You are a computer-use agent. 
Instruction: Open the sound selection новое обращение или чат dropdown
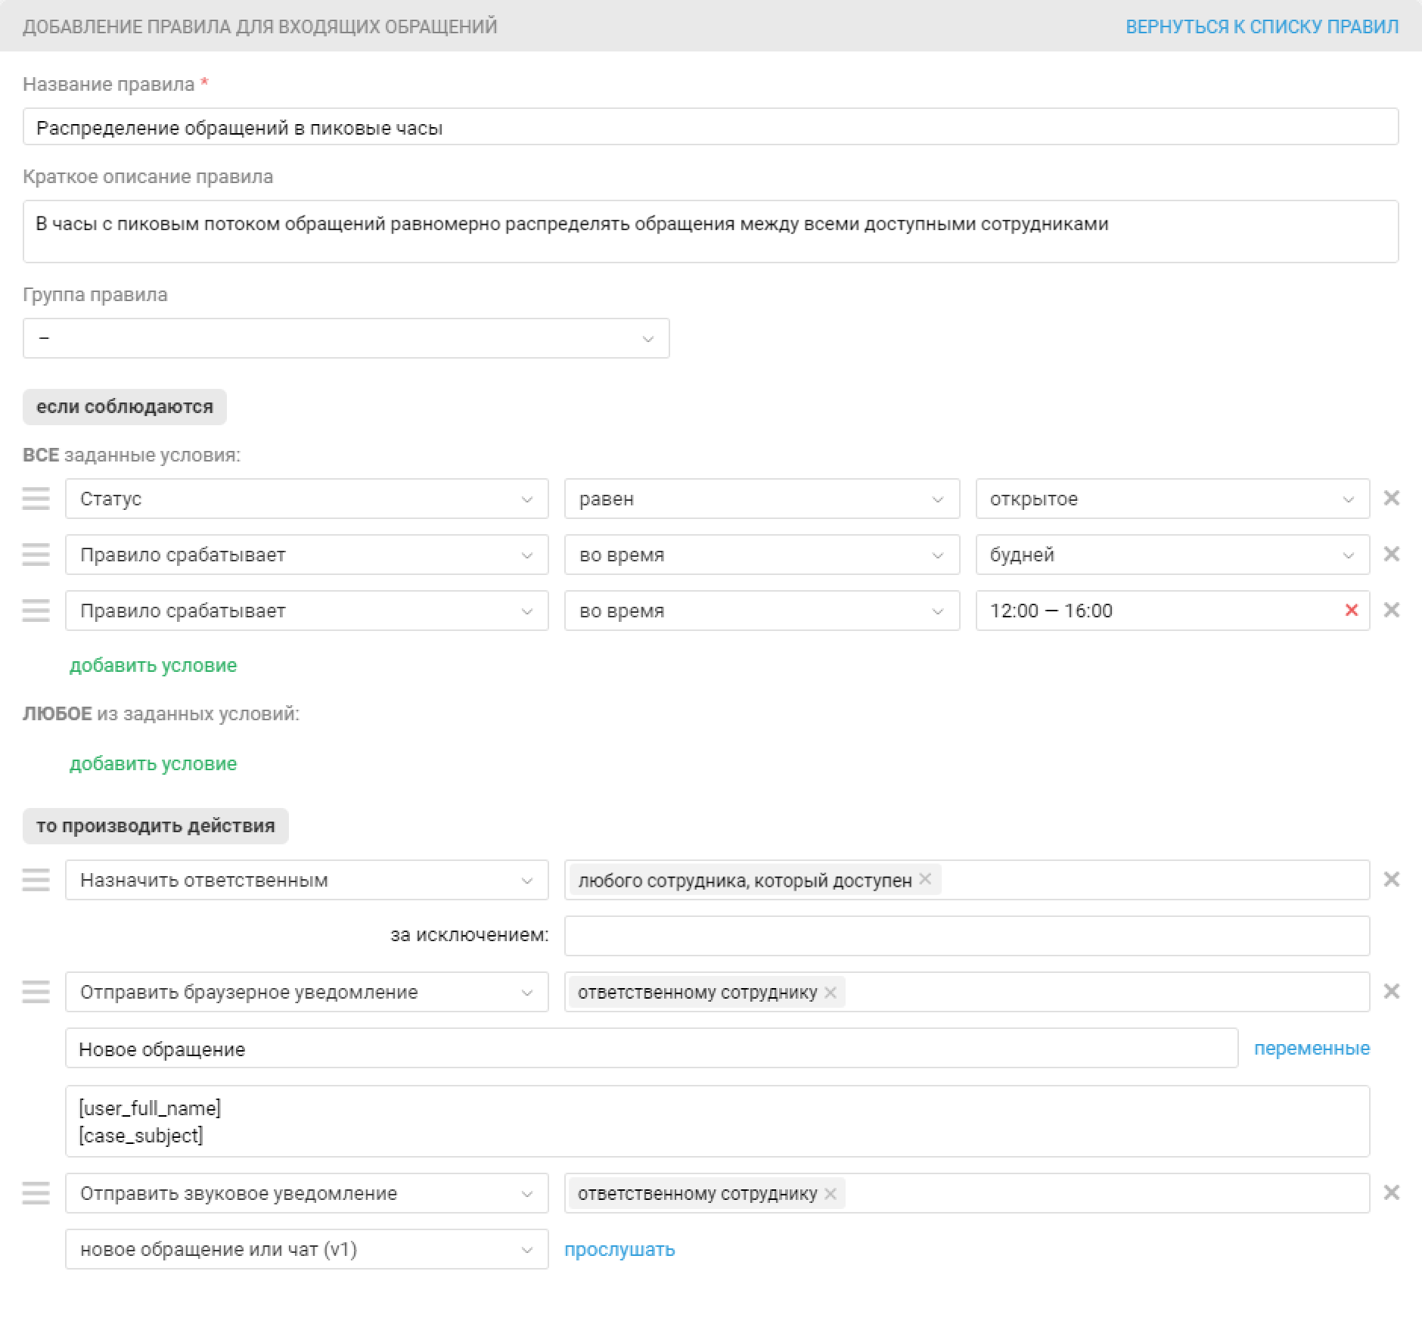[306, 1249]
